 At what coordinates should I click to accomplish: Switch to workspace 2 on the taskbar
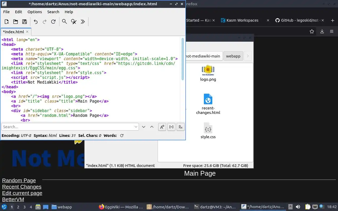click(x=18, y=207)
